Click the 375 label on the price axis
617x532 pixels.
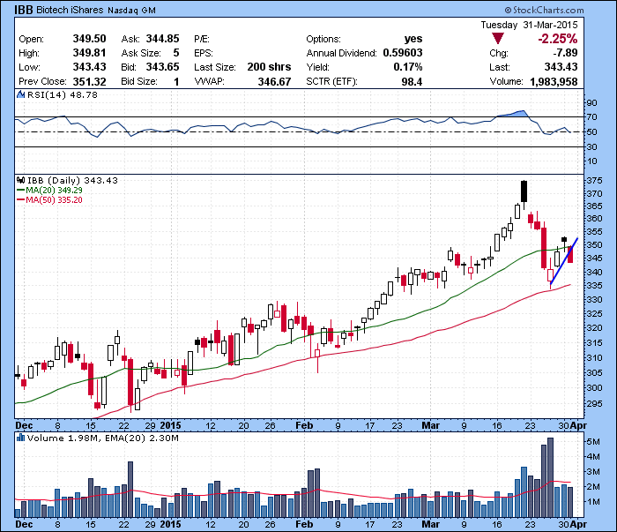click(x=594, y=180)
